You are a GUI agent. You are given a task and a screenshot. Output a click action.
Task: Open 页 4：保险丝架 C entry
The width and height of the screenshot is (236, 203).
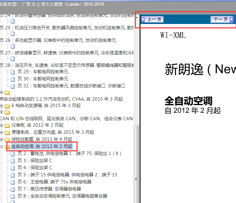point(35,168)
